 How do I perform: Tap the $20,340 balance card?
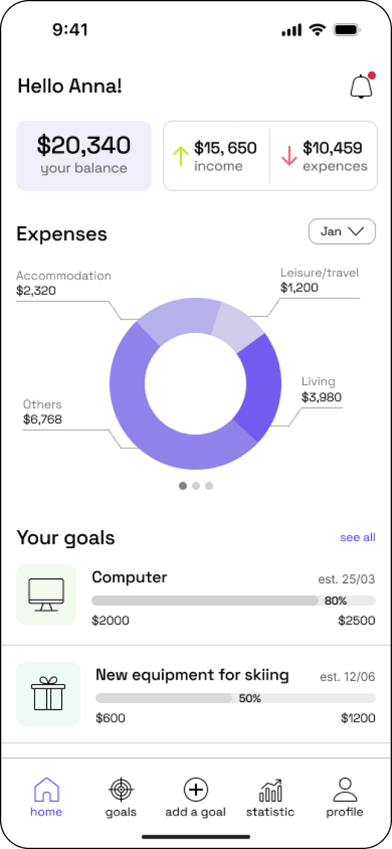pyautogui.click(x=84, y=156)
